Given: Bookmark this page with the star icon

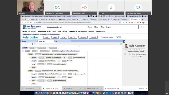Looking at the screenshot, I should click(x=120, y=22).
